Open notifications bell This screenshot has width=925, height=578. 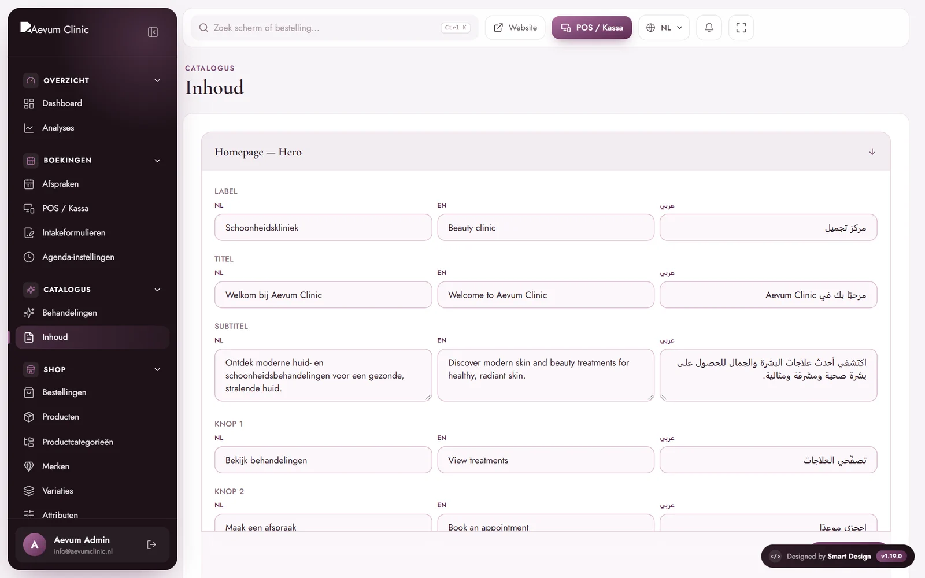click(x=709, y=28)
